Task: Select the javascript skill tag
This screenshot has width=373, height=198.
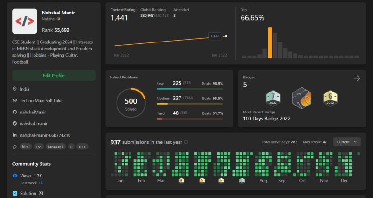Action: [x=55, y=147]
